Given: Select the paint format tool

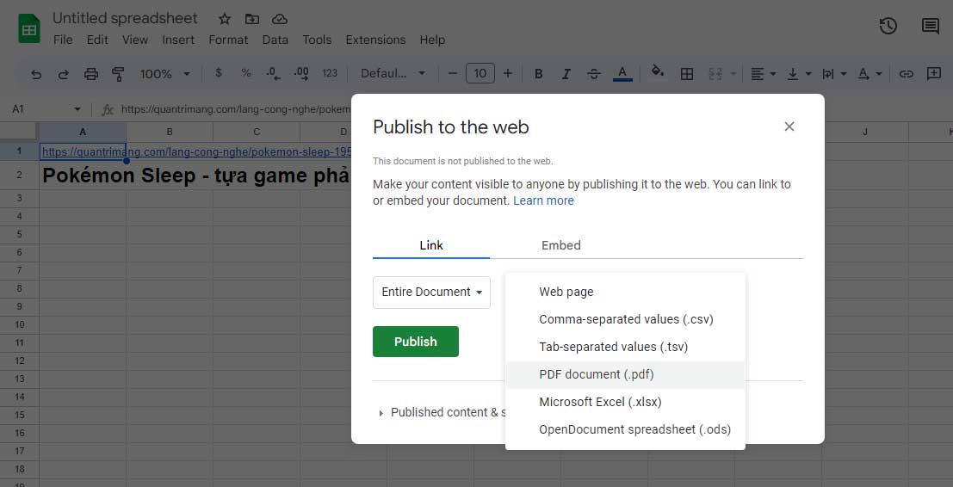Looking at the screenshot, I should (118, 74).
